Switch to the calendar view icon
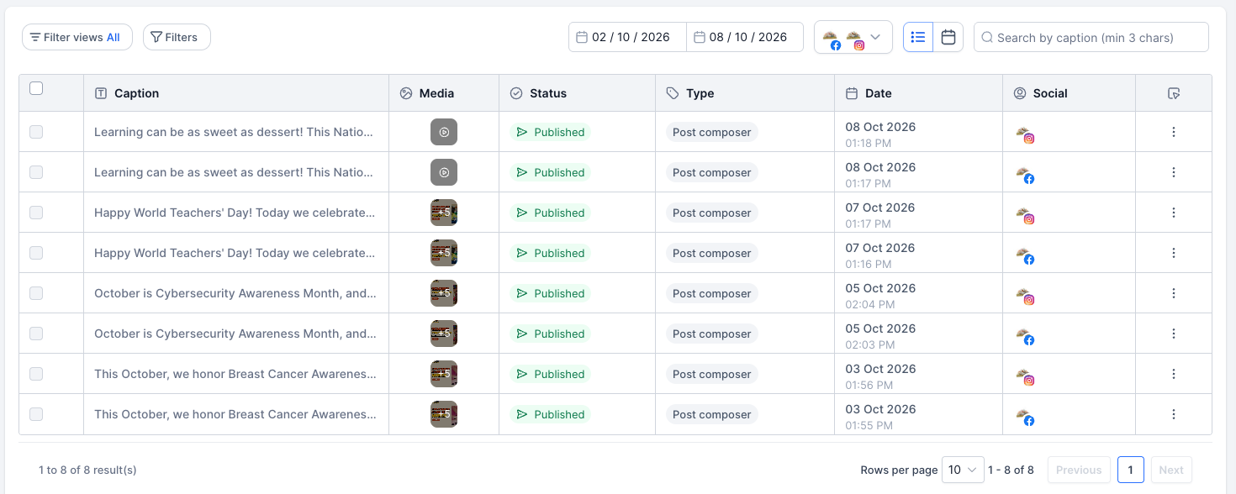 (x=948, y=37)
